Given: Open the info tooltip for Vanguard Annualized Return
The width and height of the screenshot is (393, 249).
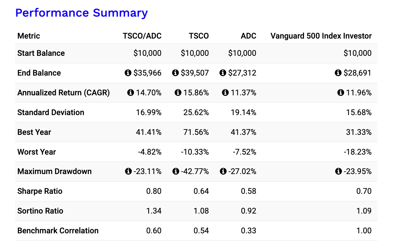Looking at the screenshot, I should coord(341,93).
